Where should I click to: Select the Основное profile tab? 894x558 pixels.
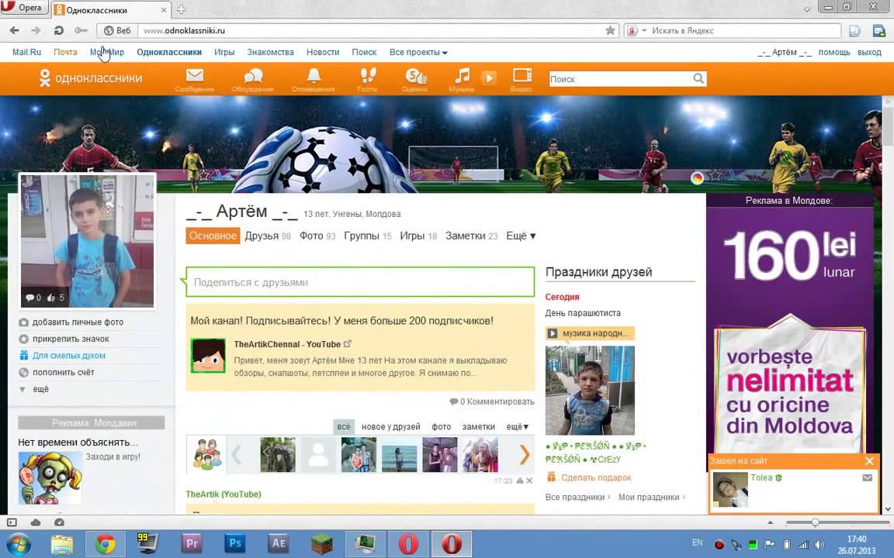click(x=213, y=236)
